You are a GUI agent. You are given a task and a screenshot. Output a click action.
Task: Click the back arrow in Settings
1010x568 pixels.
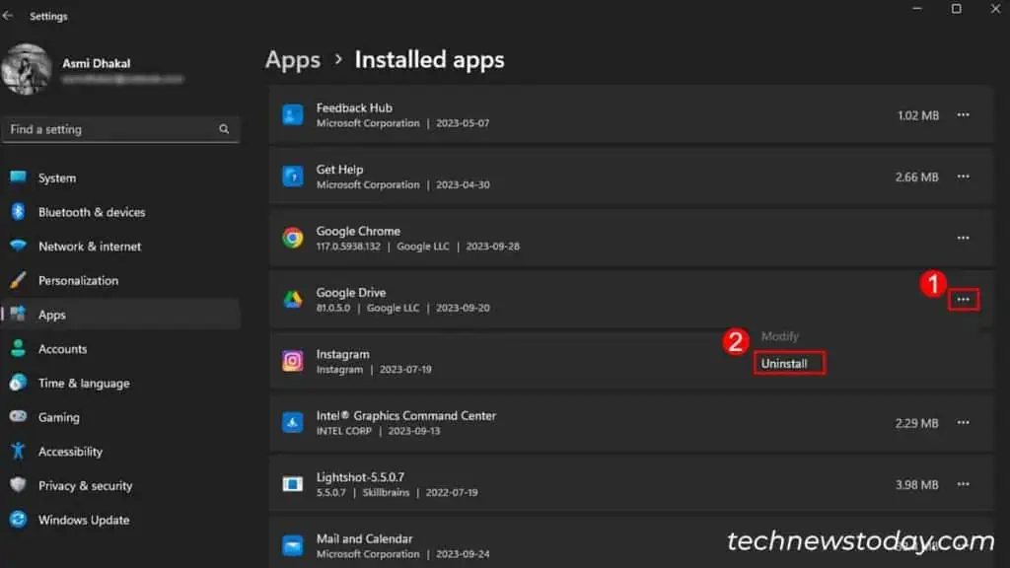(8, 16)
